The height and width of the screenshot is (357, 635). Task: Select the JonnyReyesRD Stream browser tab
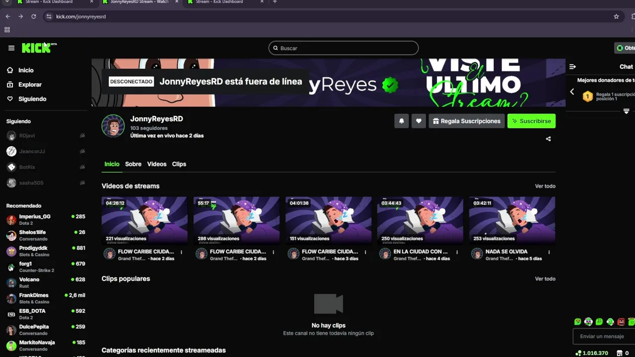coord(140,2)
